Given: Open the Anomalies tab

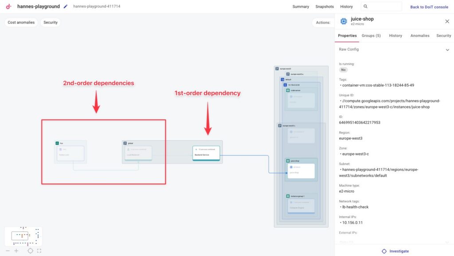Looking at the screenshot, I should click(x=419, y=36).
